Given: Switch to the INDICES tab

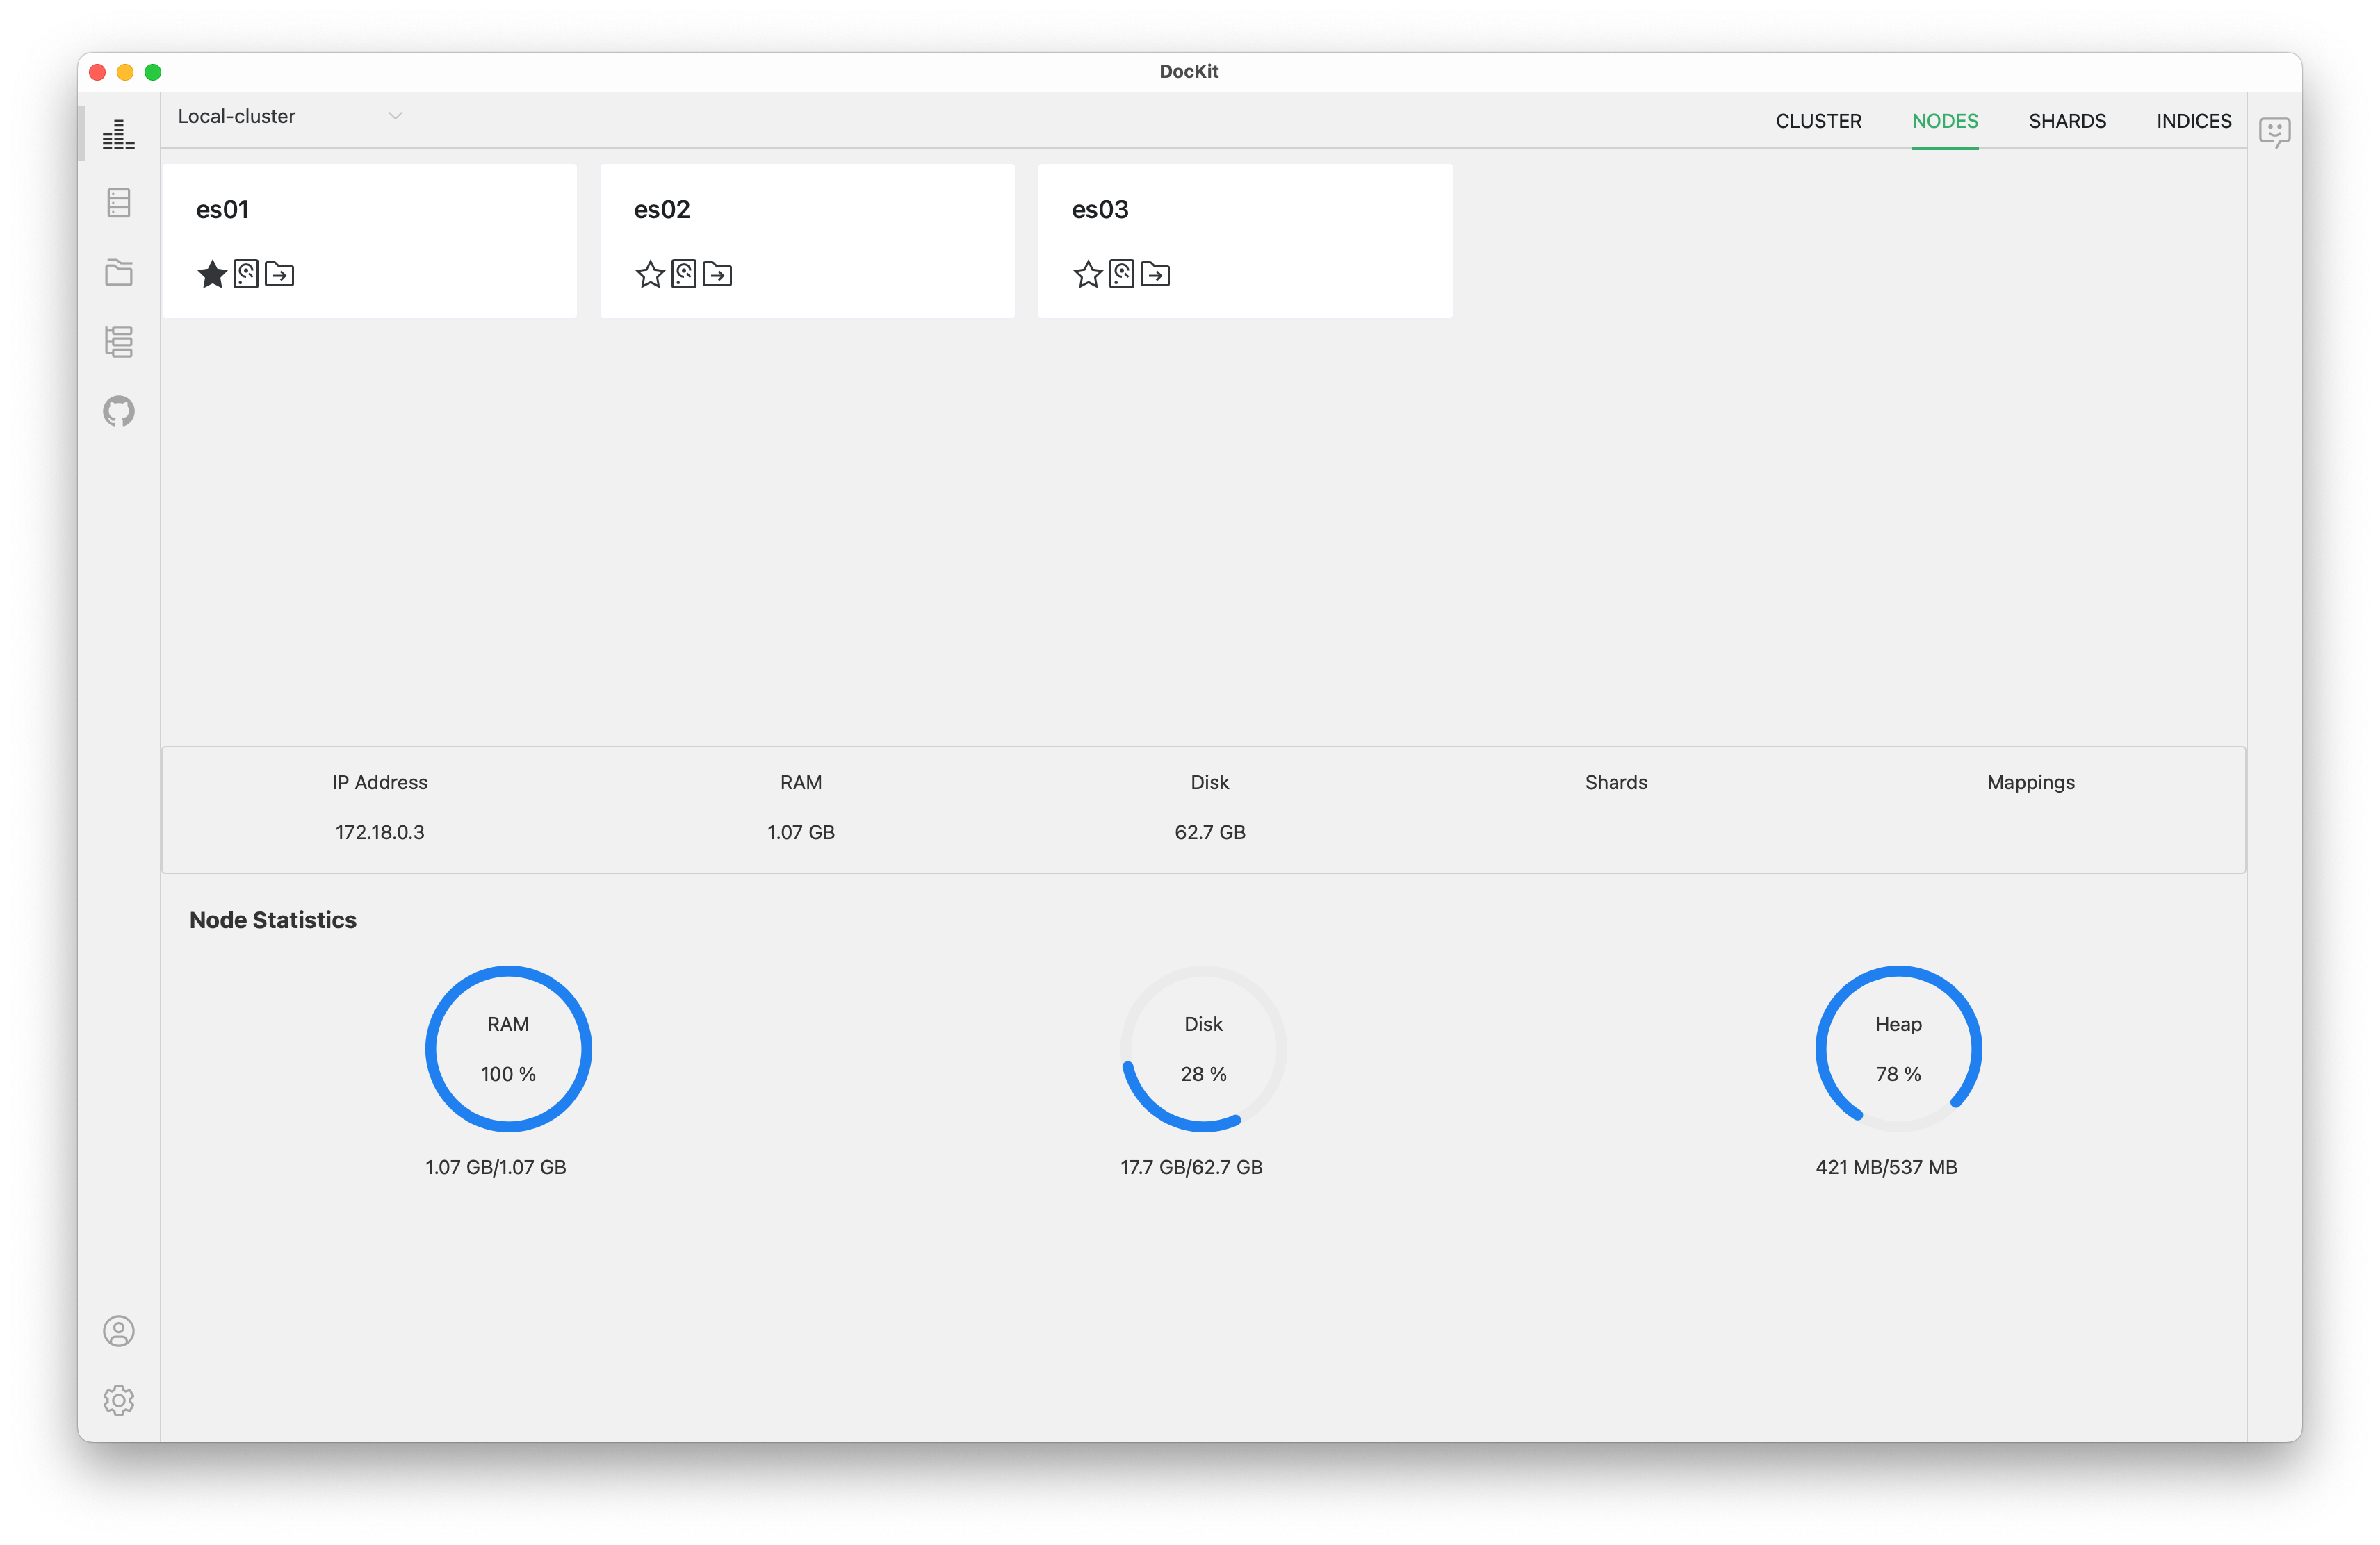Looking at the screenshot, I should click(2194, 120).
